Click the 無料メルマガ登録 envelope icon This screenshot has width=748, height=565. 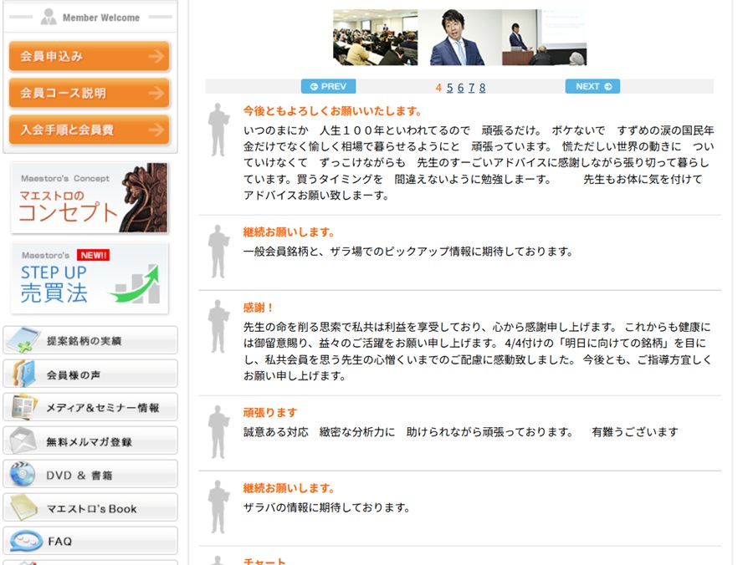pyautogui.click(x=23, y=441)
